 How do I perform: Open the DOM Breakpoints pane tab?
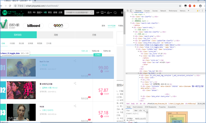click(x=151, y=107)
